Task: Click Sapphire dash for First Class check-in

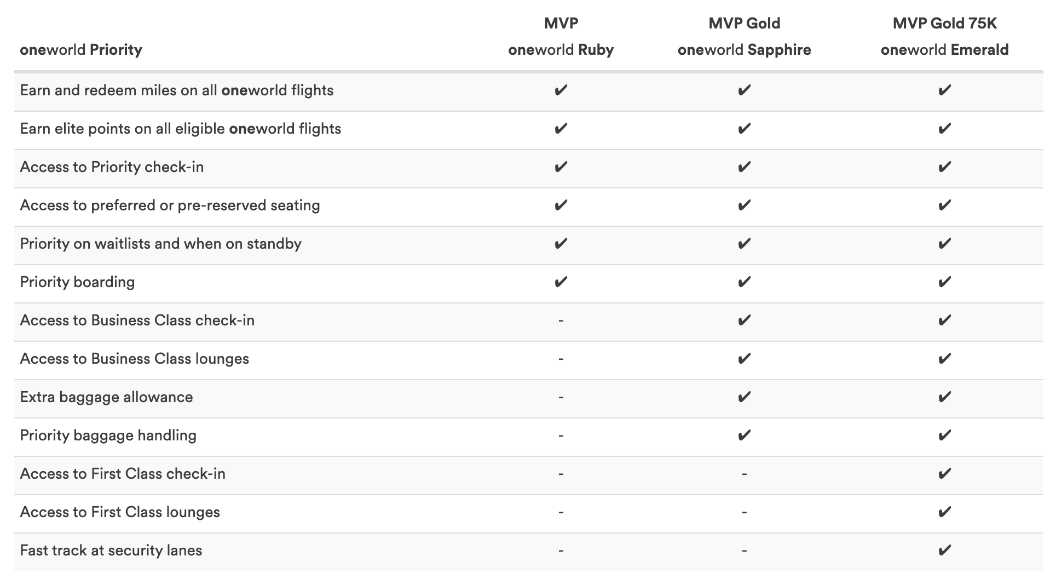Action: [x=744, y=474]
